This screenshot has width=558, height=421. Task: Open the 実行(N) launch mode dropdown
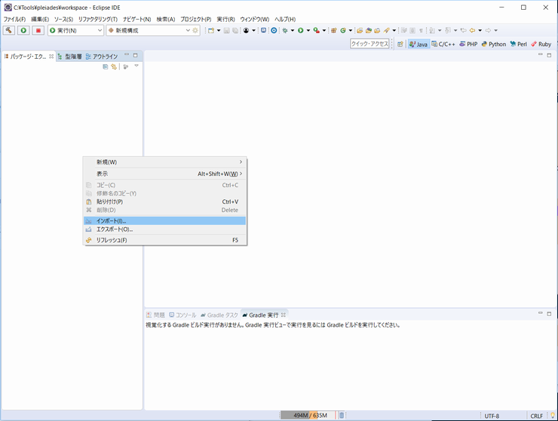75,30
